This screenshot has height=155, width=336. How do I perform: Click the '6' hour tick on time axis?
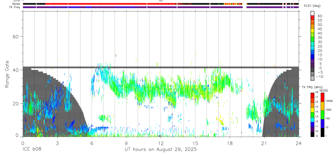click(92, 143)
